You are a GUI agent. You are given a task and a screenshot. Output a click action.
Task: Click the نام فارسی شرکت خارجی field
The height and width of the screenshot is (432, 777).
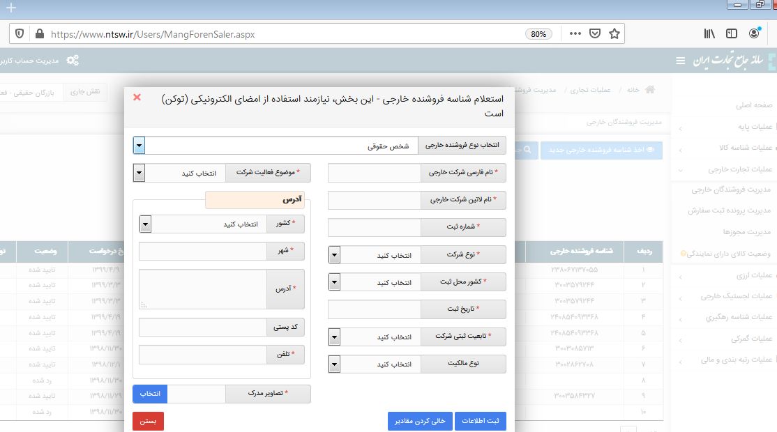click(375, 173)
